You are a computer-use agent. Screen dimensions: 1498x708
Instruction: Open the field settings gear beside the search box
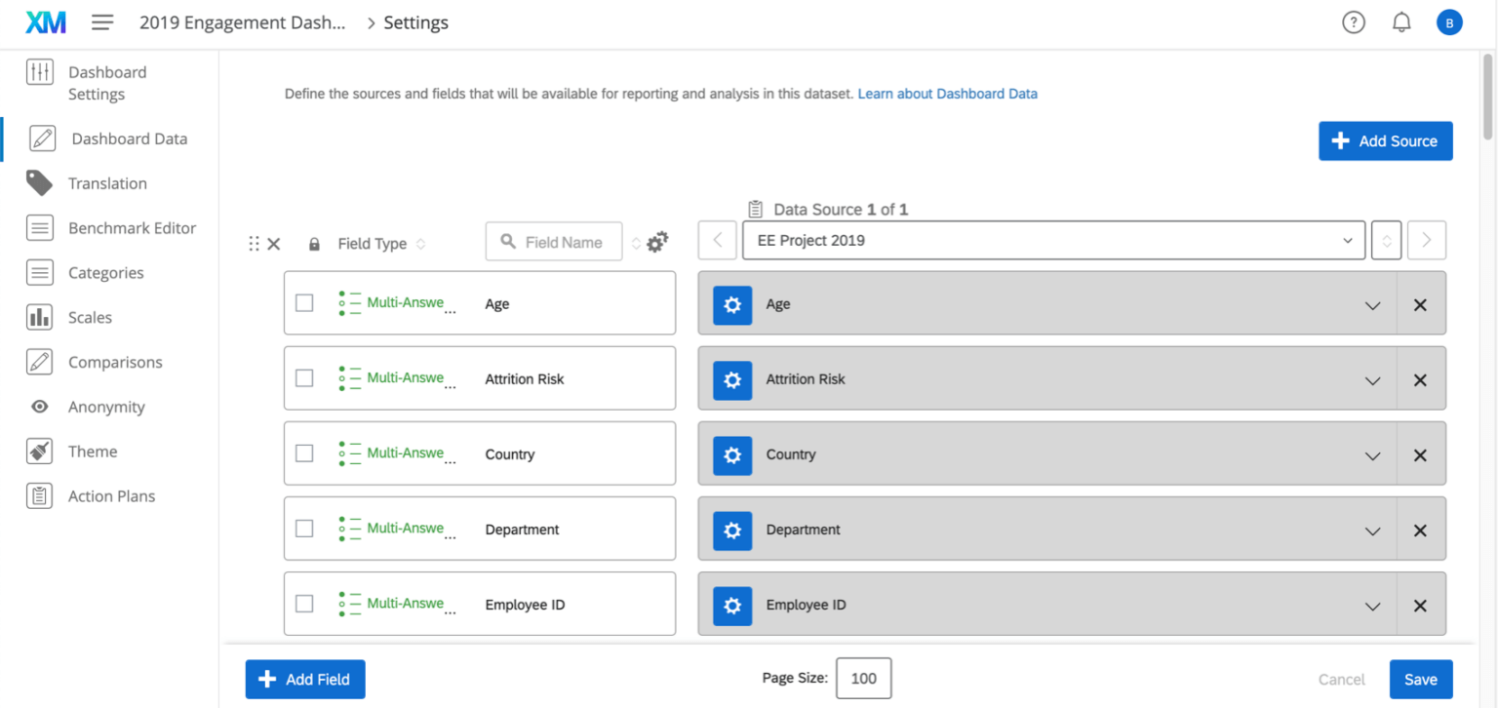click(656, 241)
